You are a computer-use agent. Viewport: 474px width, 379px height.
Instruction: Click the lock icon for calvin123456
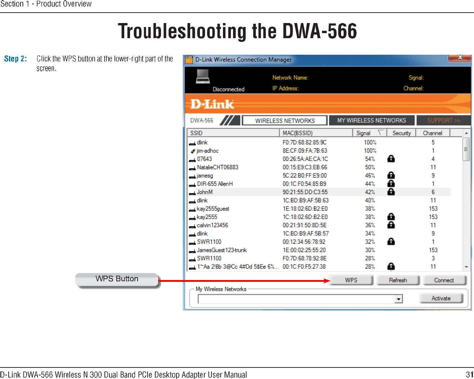[x=391, y=225]
